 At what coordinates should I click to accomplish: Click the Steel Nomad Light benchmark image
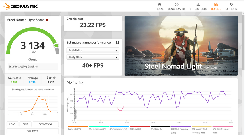pyautogui.click(x=181, y=46)
